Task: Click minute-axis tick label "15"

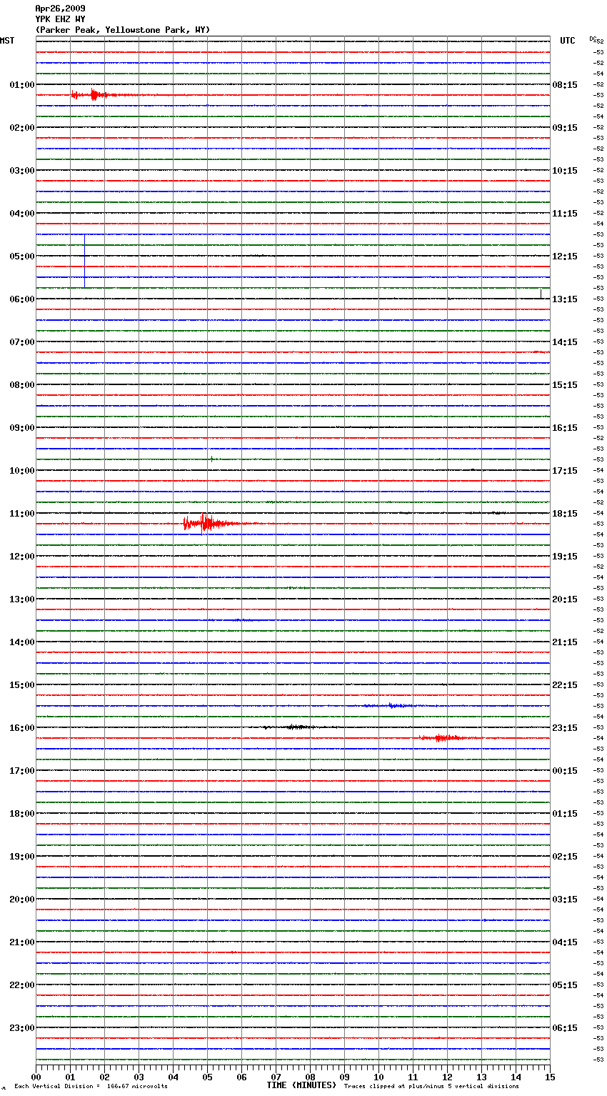Action: (x=550, y=1077)
